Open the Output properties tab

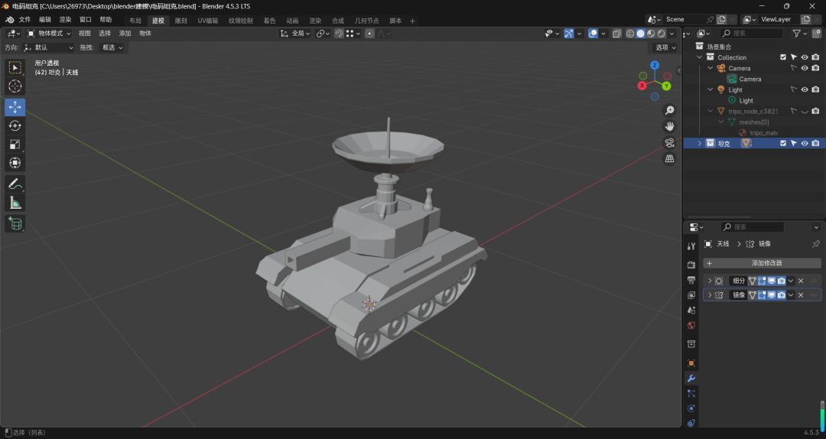tap(691, 280)
